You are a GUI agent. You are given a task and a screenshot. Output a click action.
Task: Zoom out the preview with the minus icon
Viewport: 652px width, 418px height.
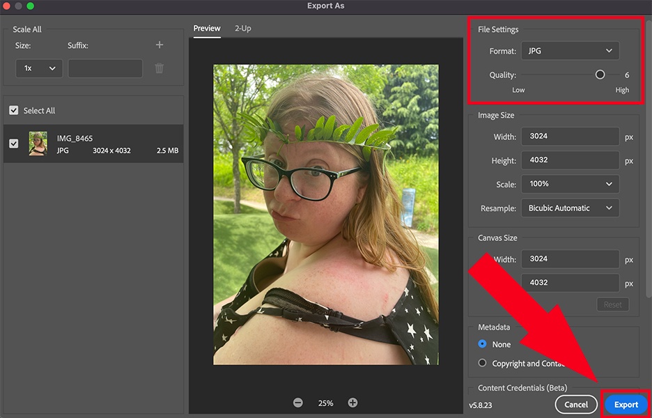click(x=298, y=402)
